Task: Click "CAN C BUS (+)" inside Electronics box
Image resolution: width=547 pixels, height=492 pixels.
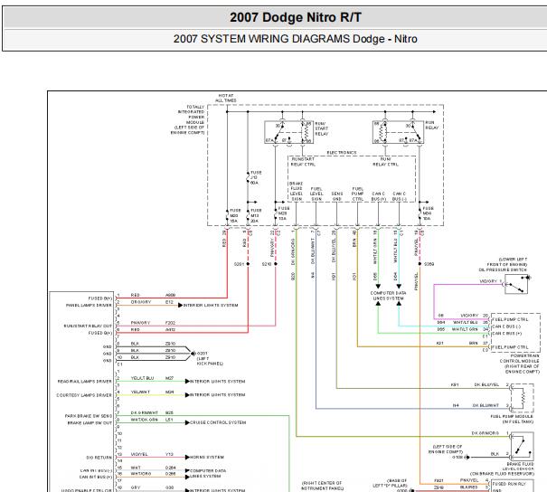Action: [379, 196]
